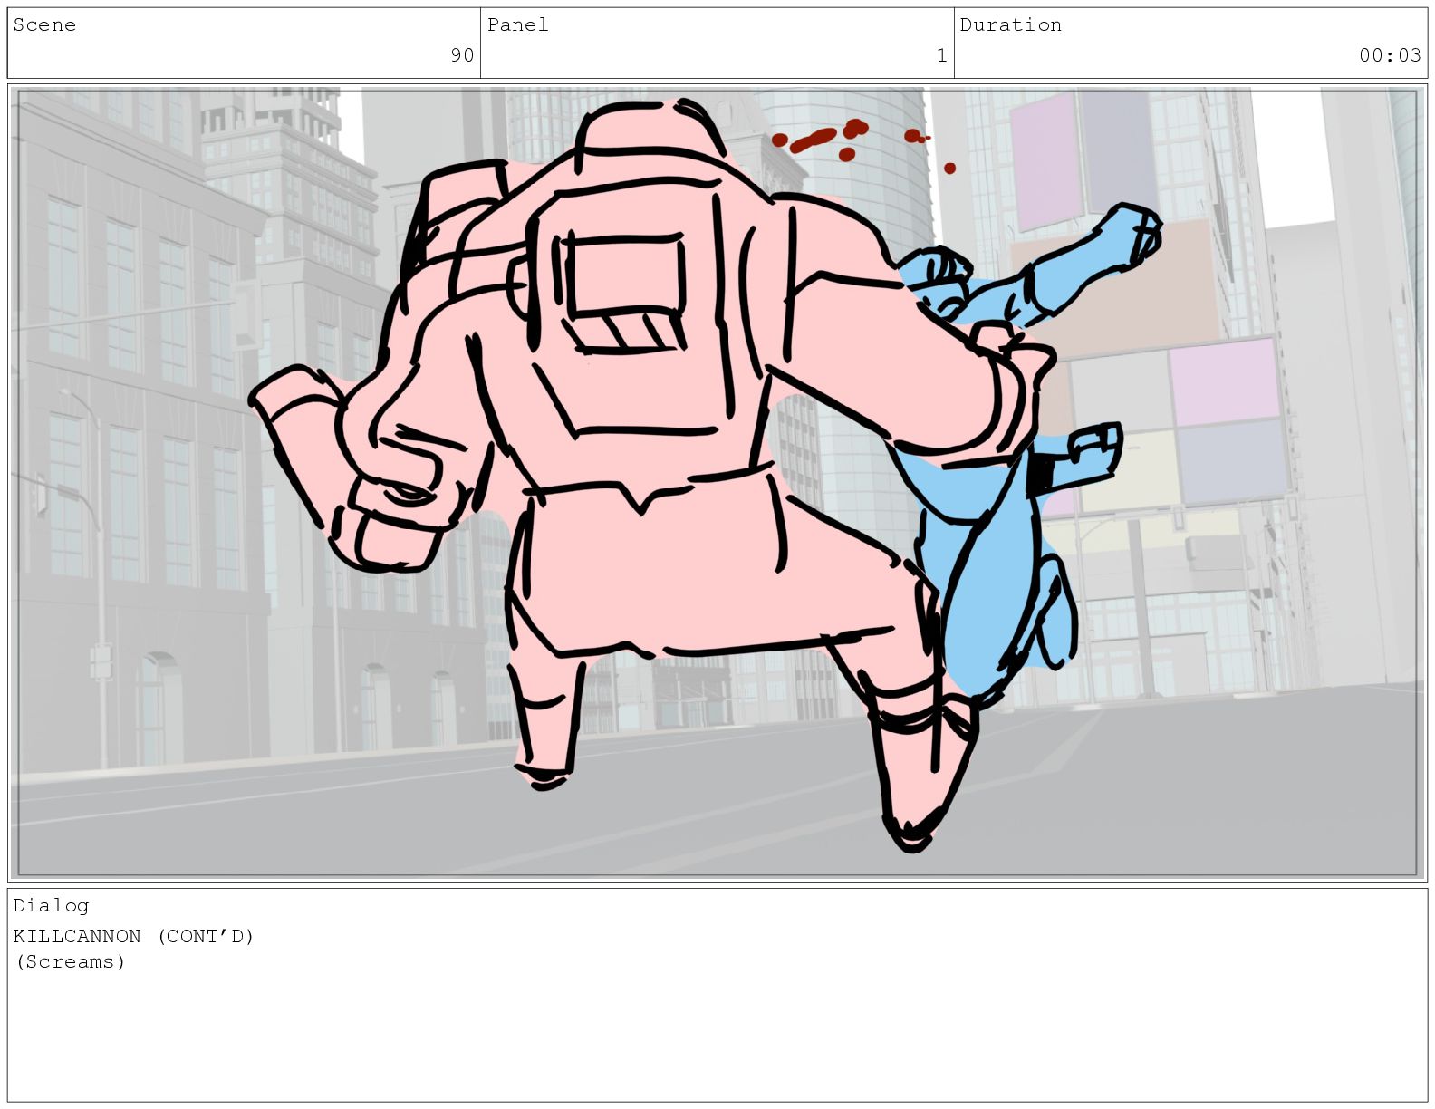Viewport: 1435px width, 1109px height.
Task: Select the Panel number 1 value
Action: [x=941, y=55]
